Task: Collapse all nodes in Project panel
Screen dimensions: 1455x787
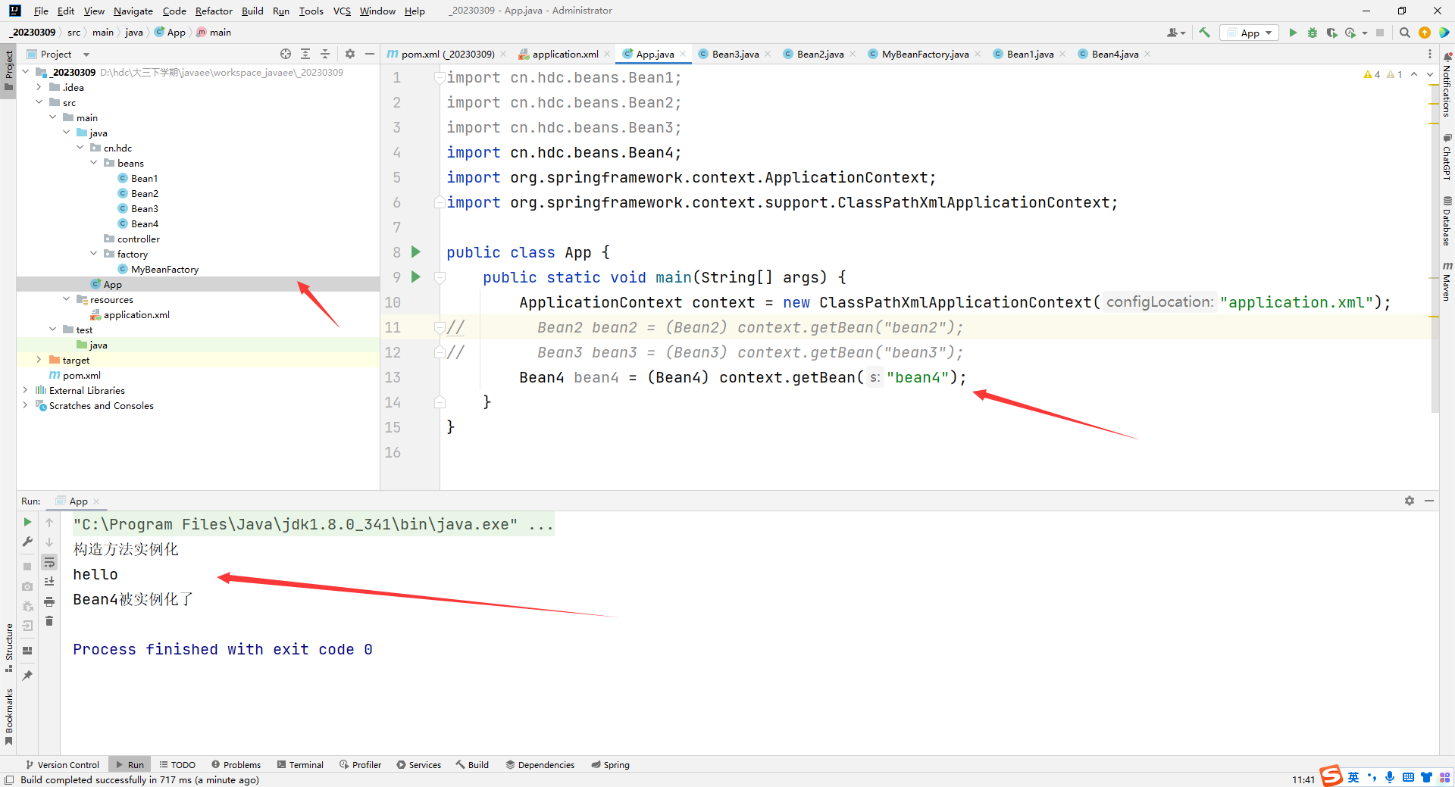Action: (325, 54)
